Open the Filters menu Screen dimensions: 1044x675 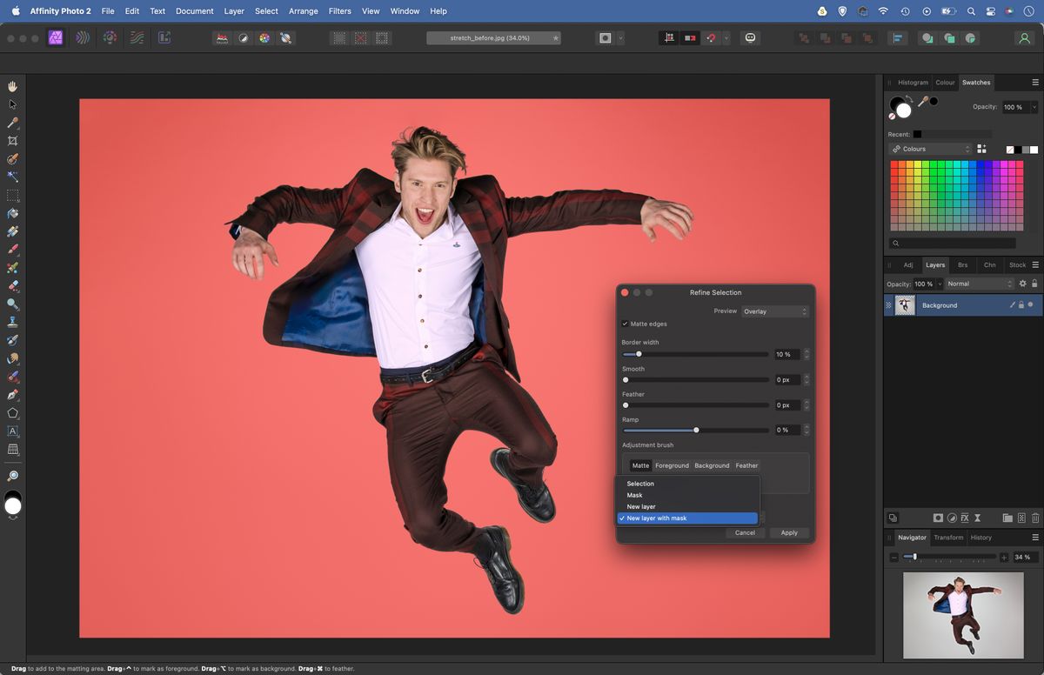tap(339, 10)
